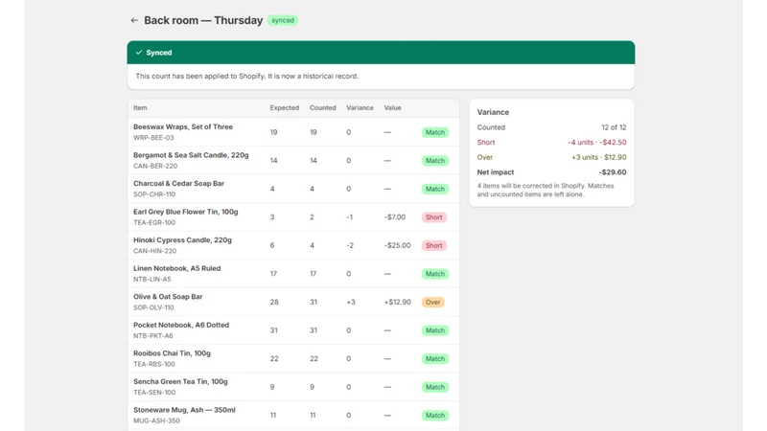
Task: Click Match badge on Beeswax Wraps row
Action: (x=435, y=132)
